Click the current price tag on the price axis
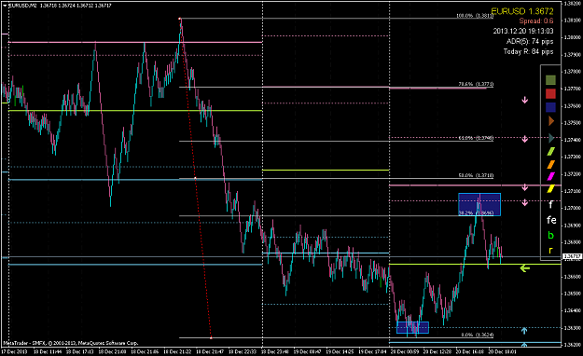 [572, 256]
